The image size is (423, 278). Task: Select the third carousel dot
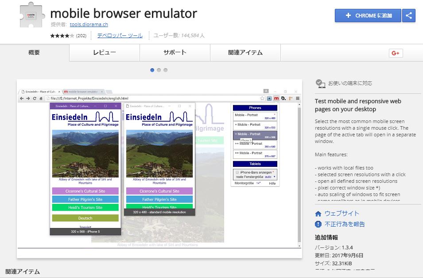(x=165, y=70)
